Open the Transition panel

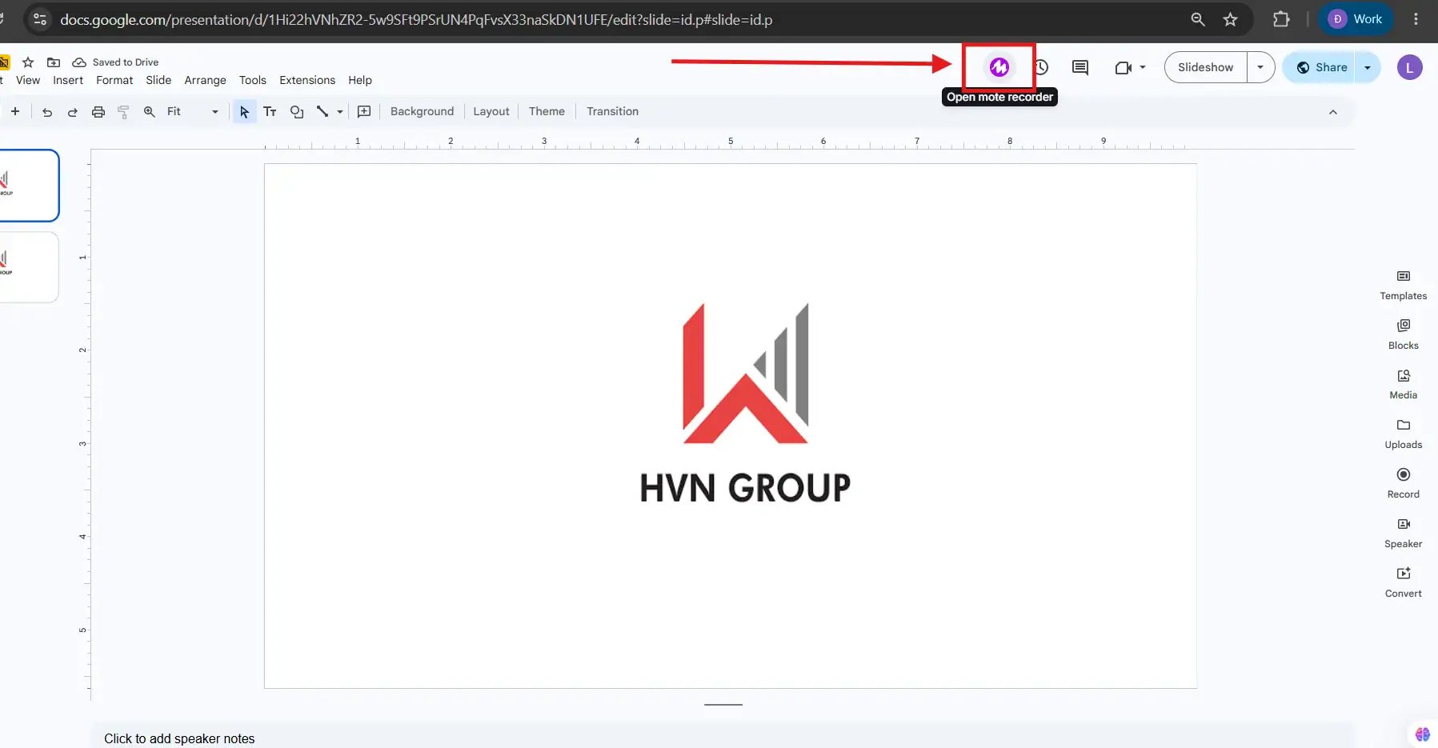612,112
